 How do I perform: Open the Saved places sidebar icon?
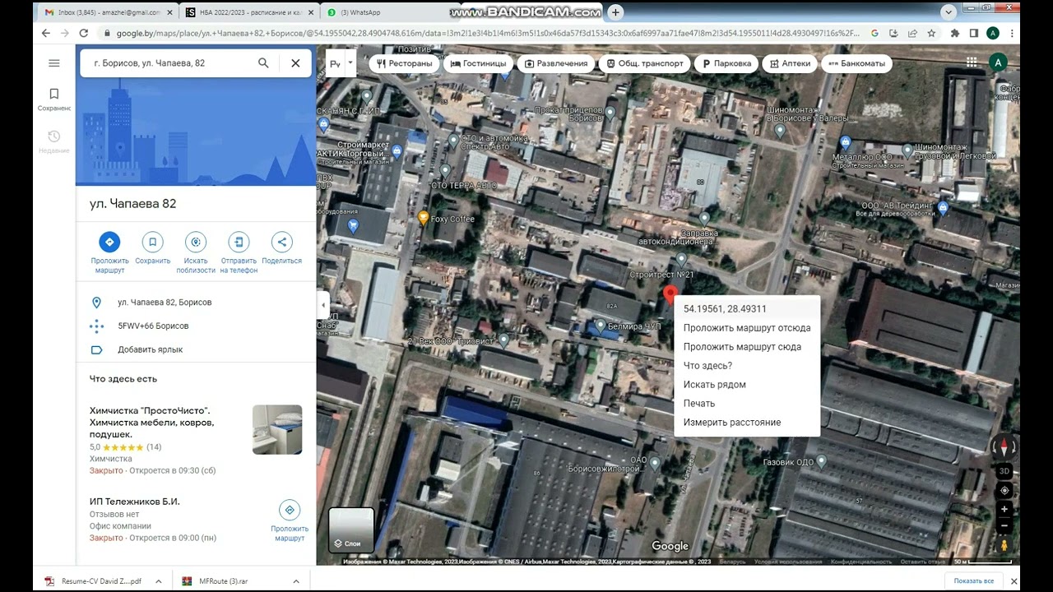pos(54,99)
